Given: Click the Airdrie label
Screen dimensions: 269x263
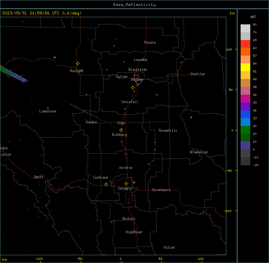Looking at the screenshot, I should pyautogui.click(x=126, y=168).
